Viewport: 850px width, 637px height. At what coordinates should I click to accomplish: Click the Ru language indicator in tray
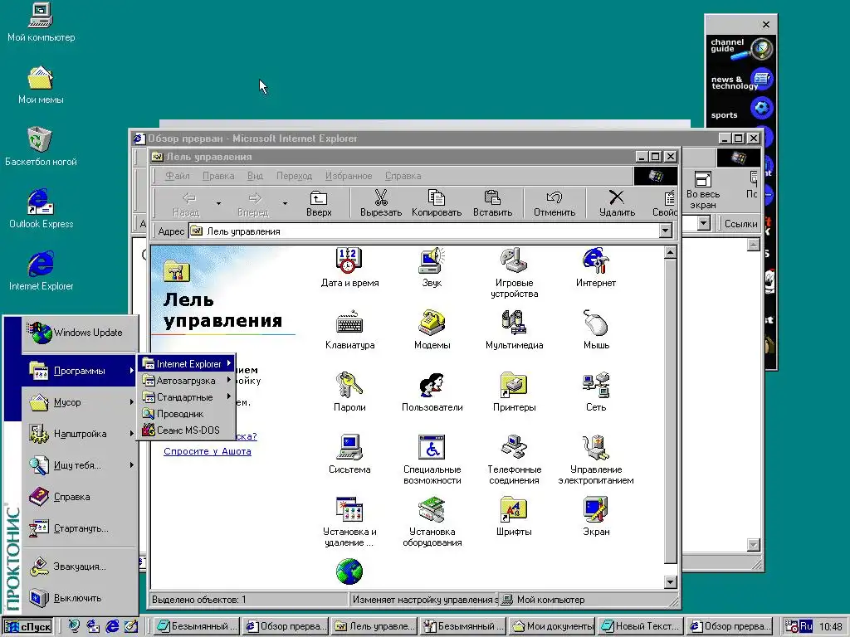pos(805,626)
